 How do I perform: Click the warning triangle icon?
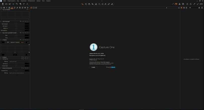click(180, 4)
